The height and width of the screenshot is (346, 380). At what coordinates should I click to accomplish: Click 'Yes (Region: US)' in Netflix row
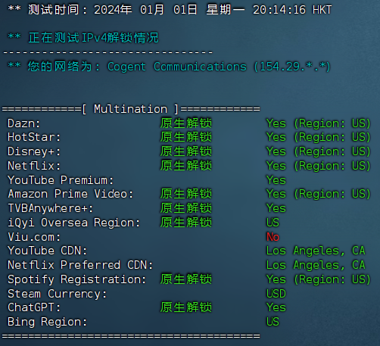click(318, 166)
